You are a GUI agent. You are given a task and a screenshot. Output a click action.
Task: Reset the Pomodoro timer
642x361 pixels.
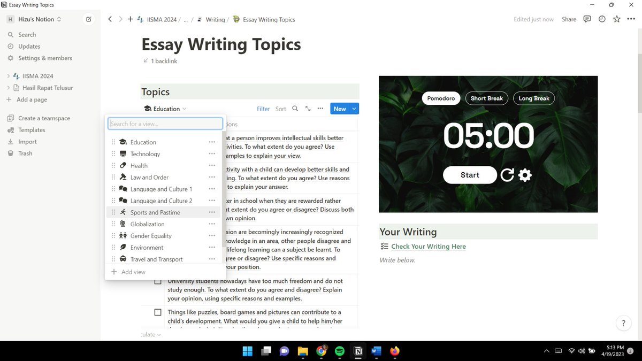click(507, 175)
